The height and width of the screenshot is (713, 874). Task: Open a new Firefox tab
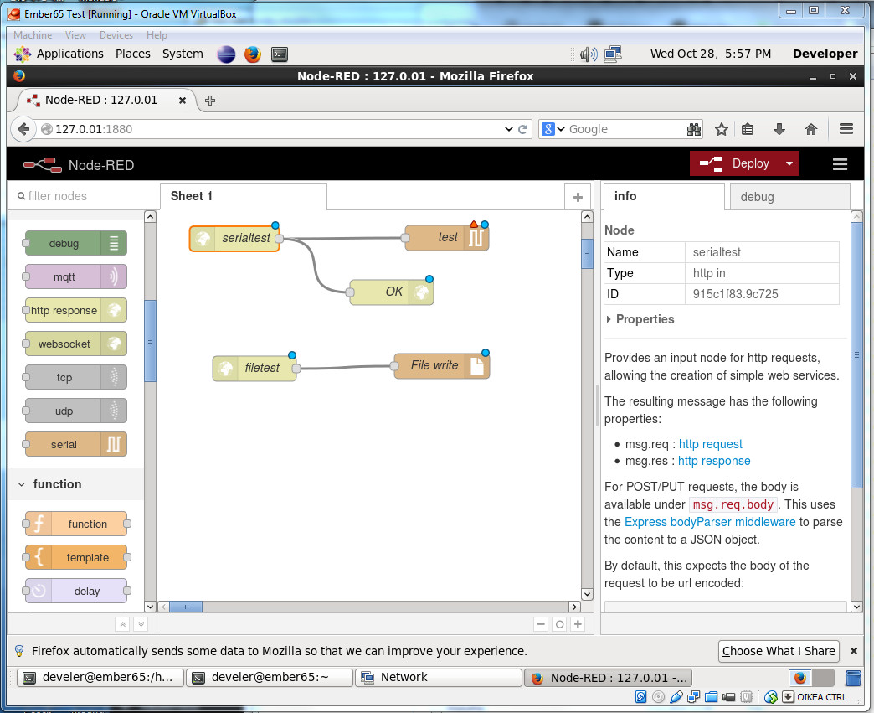tap(209, 101)
